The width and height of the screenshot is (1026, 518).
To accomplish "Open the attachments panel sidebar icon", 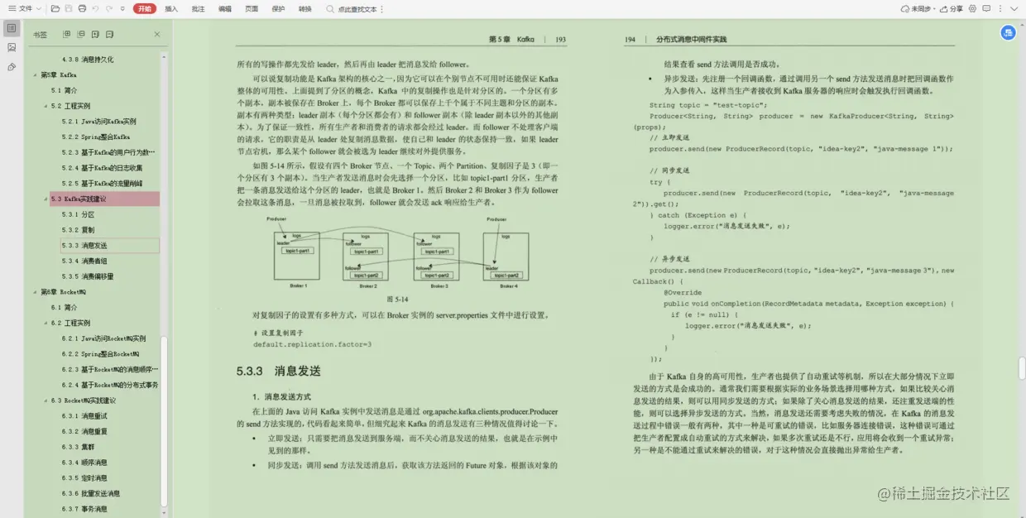I will pos(12,66).
